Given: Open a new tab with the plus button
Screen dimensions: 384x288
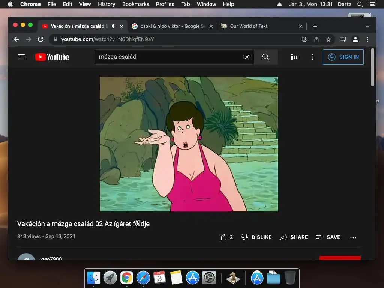Looking at the screenshot, I should (315, 26).
